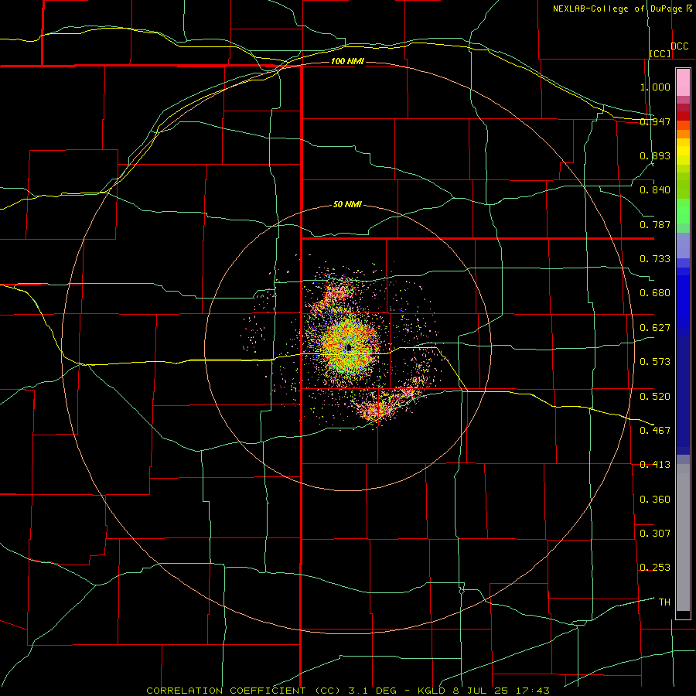Select the 0.947 color scale value
This screenshot has width=696, height=696.
[655, 121]
